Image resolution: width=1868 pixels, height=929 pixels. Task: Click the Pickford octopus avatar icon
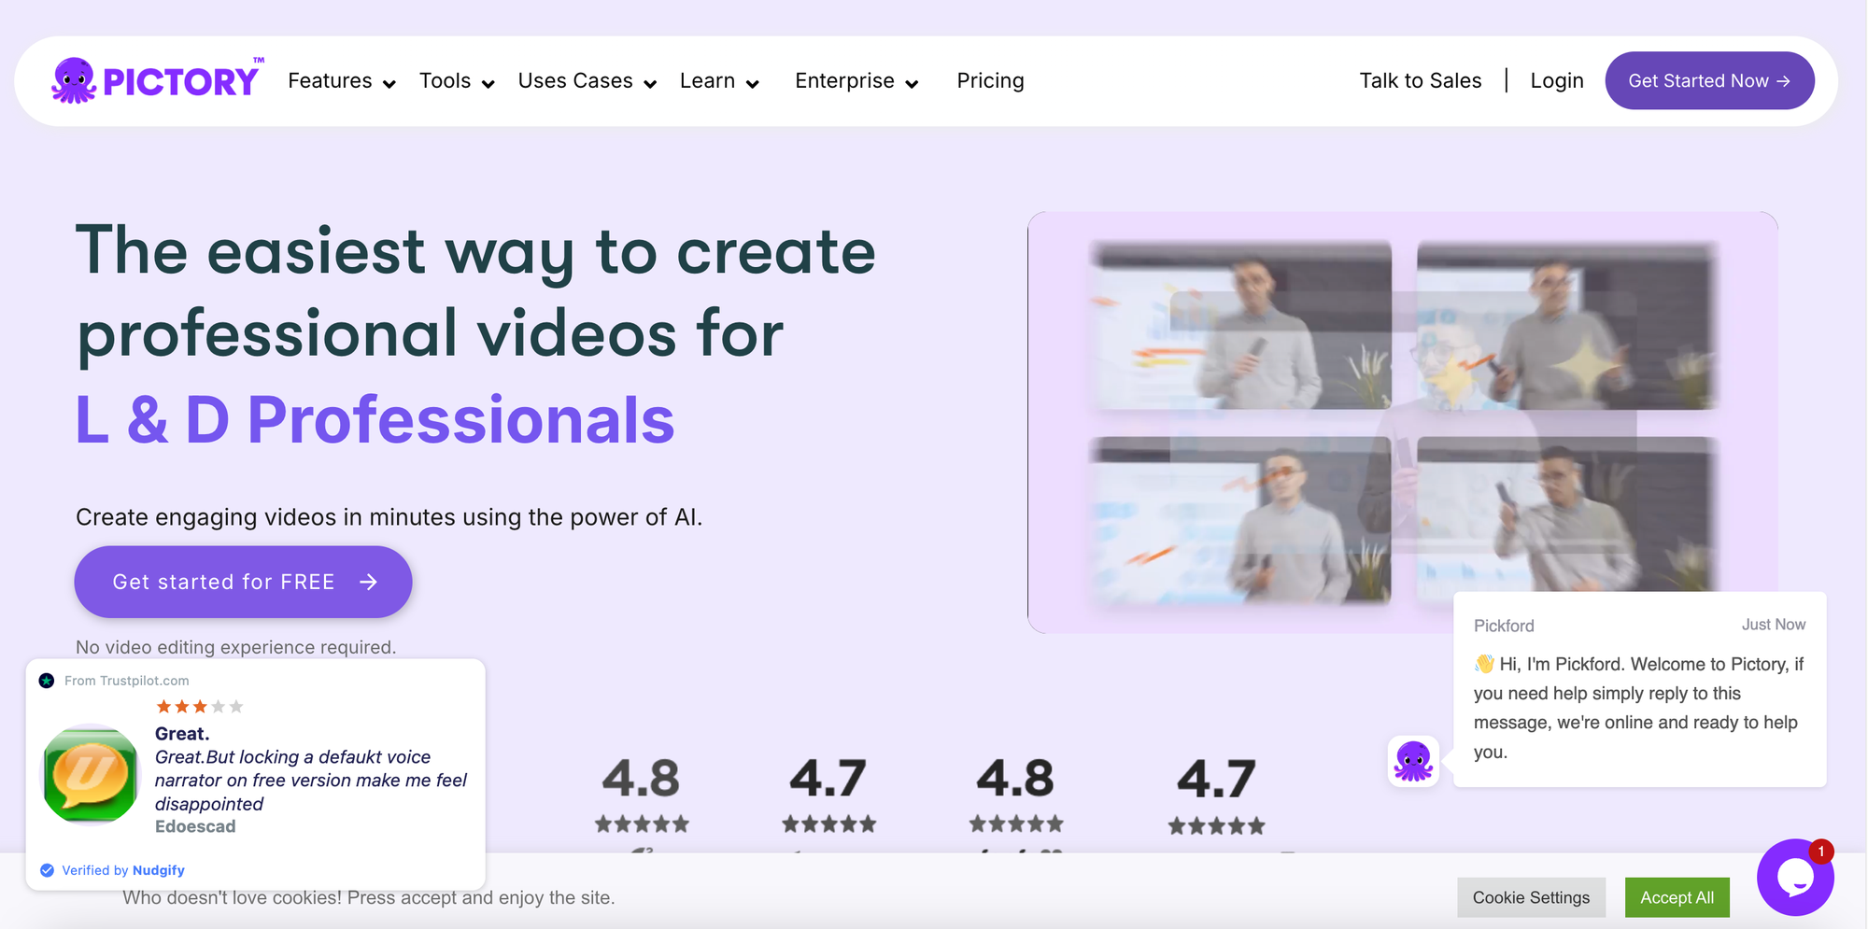[1413, 761]
